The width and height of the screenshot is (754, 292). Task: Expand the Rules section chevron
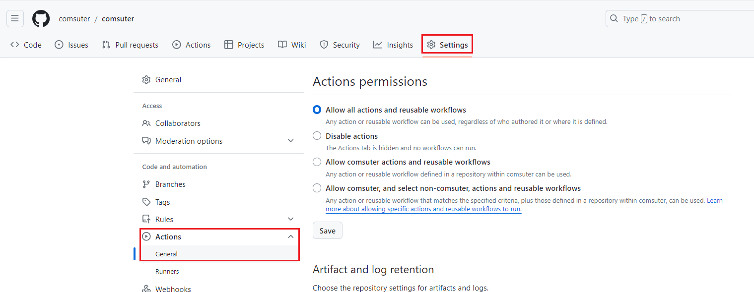[291, 219]
